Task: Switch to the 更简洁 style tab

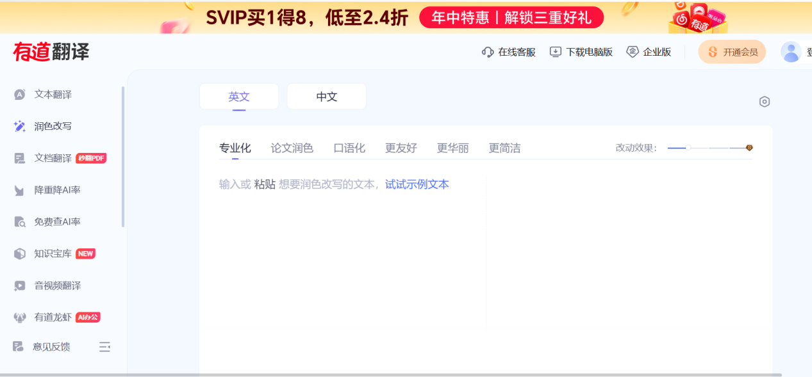Action: 505,148
